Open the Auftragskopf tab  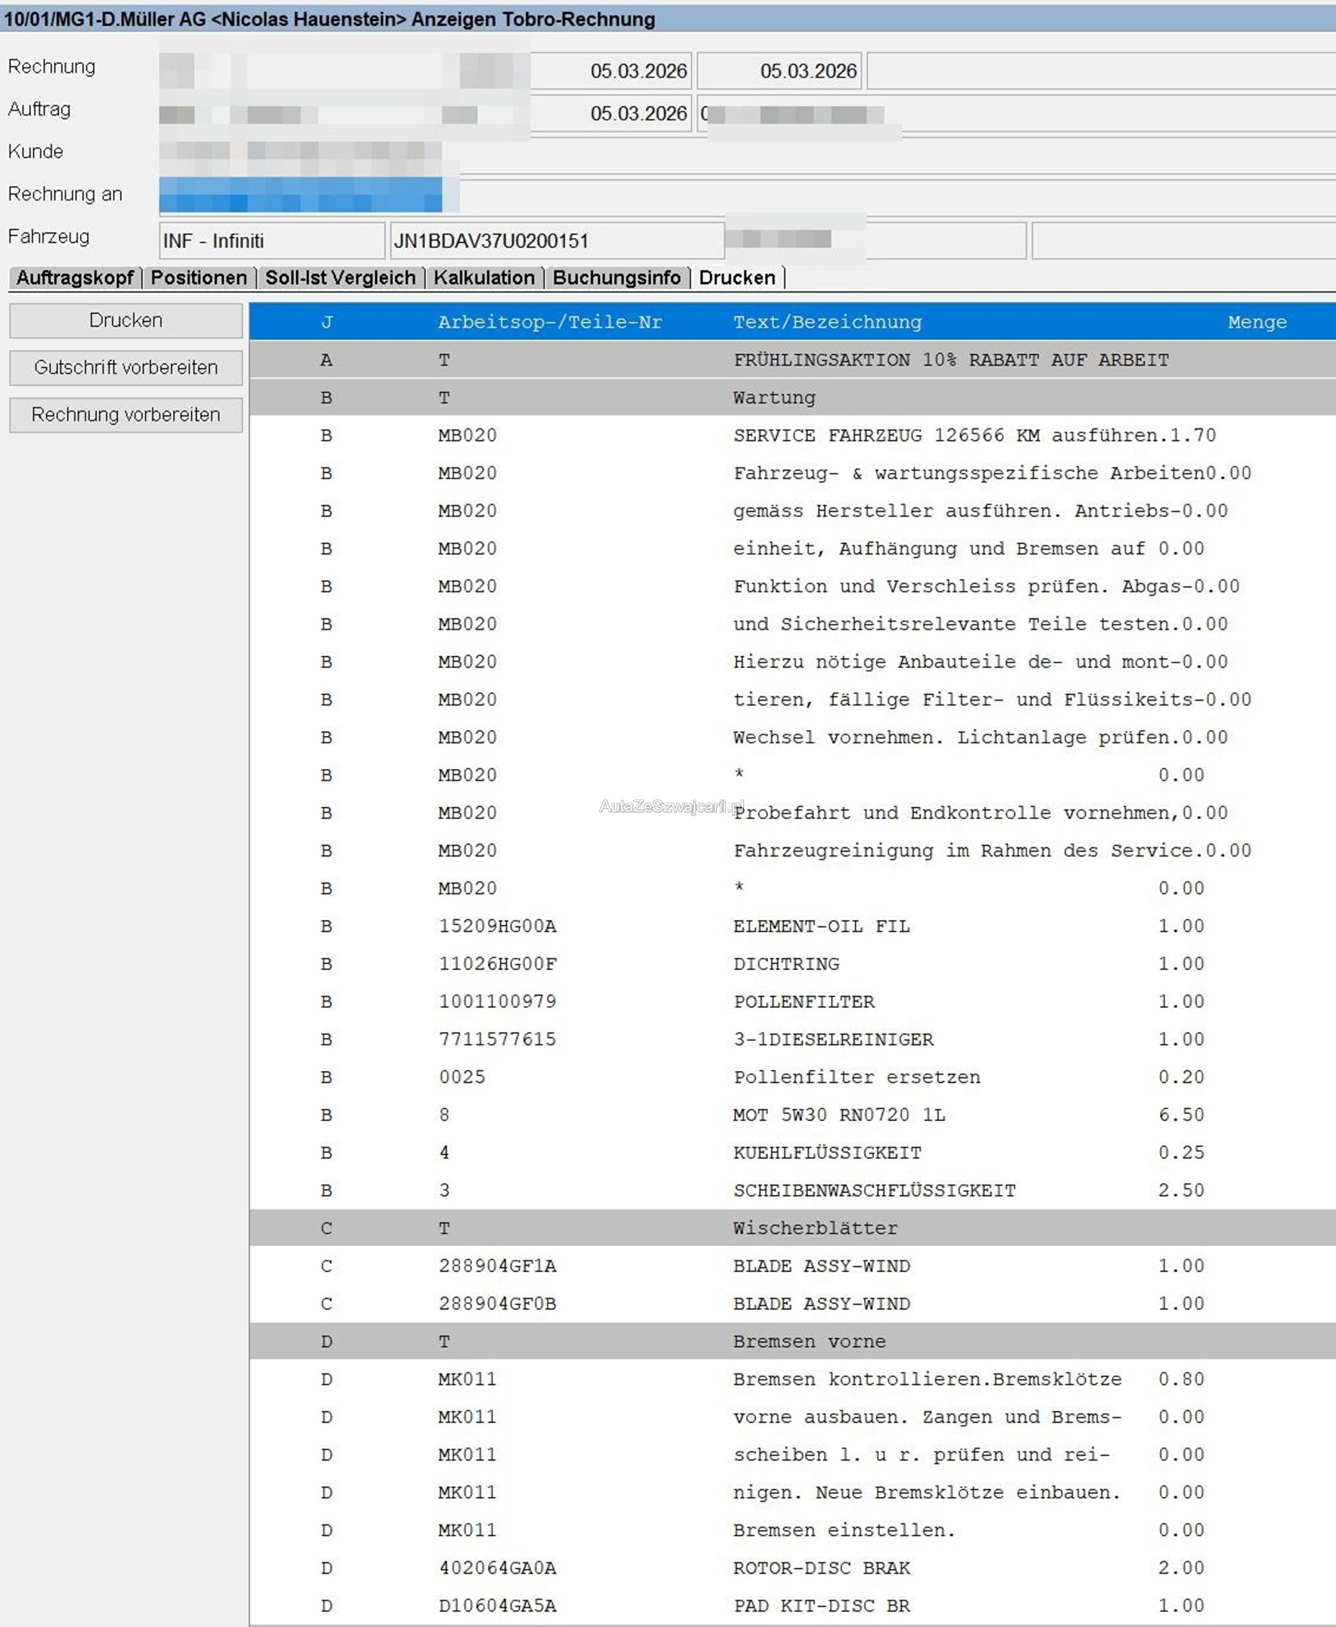(x=75, y=278)
